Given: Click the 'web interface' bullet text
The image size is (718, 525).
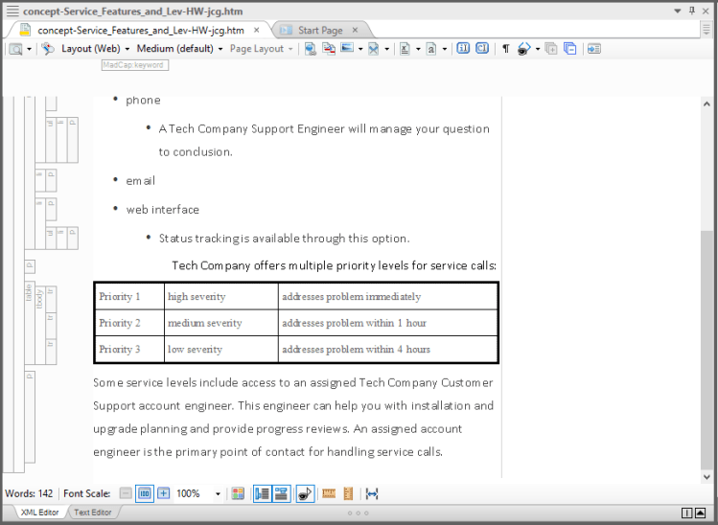Looking at the screenshot, I should (163, 210).
